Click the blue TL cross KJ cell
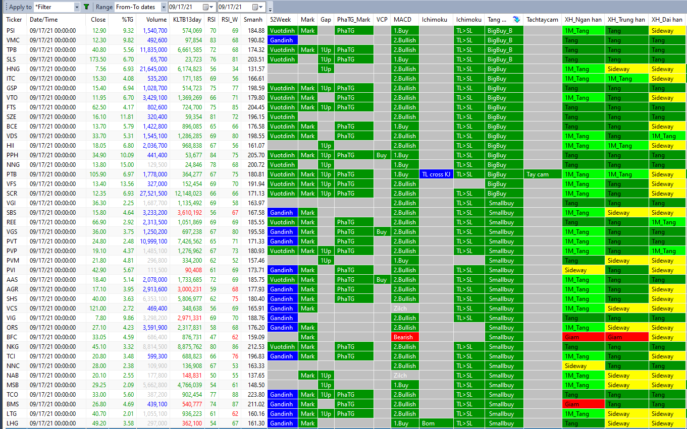Screen dimensions: 687x429 (436, 174)
